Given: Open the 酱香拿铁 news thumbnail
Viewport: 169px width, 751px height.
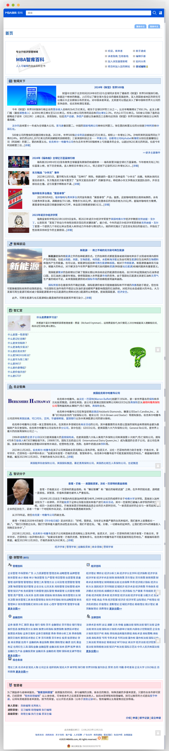Looking at the screenshot, I should (15, 199).
